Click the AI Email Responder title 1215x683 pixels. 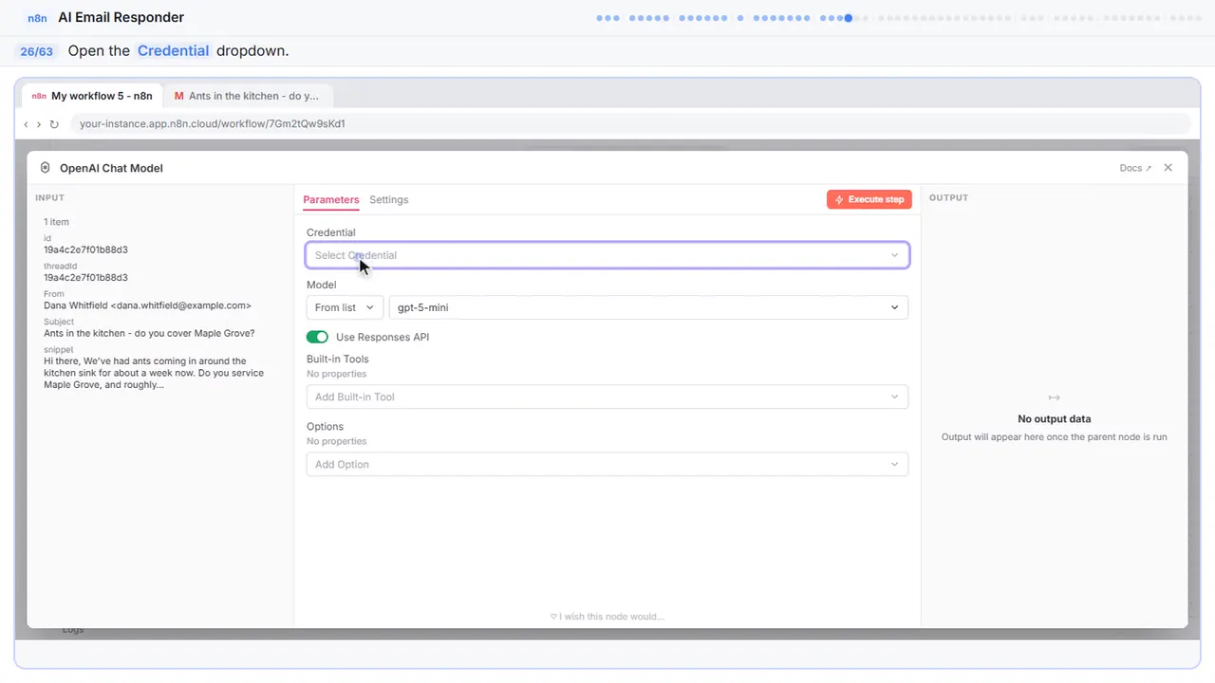pyautogui.click(x=121, y=17)
